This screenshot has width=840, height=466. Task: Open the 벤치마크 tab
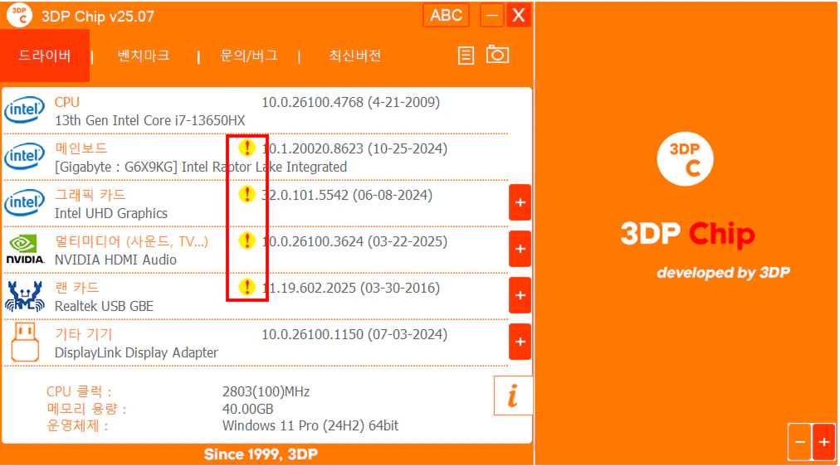pyautogui.click(x=144, y=56)
